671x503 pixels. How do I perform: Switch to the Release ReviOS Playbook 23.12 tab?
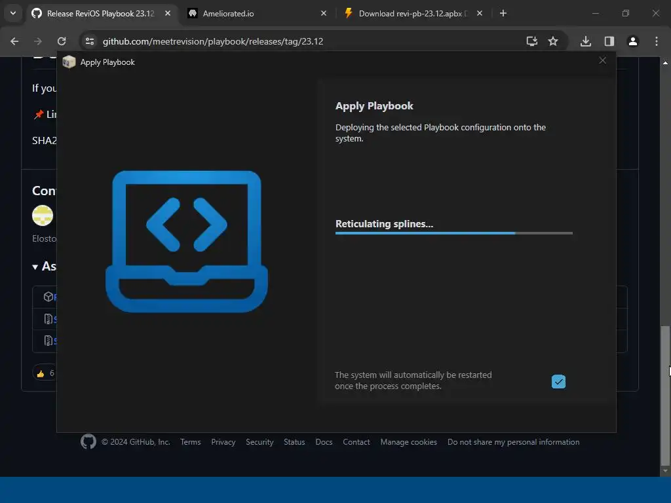click(100, 13)
